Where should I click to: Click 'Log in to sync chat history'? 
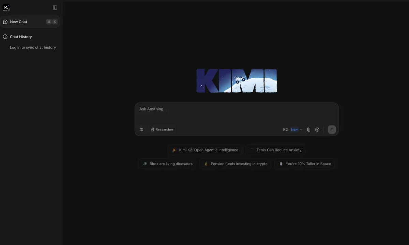[33, 47]
